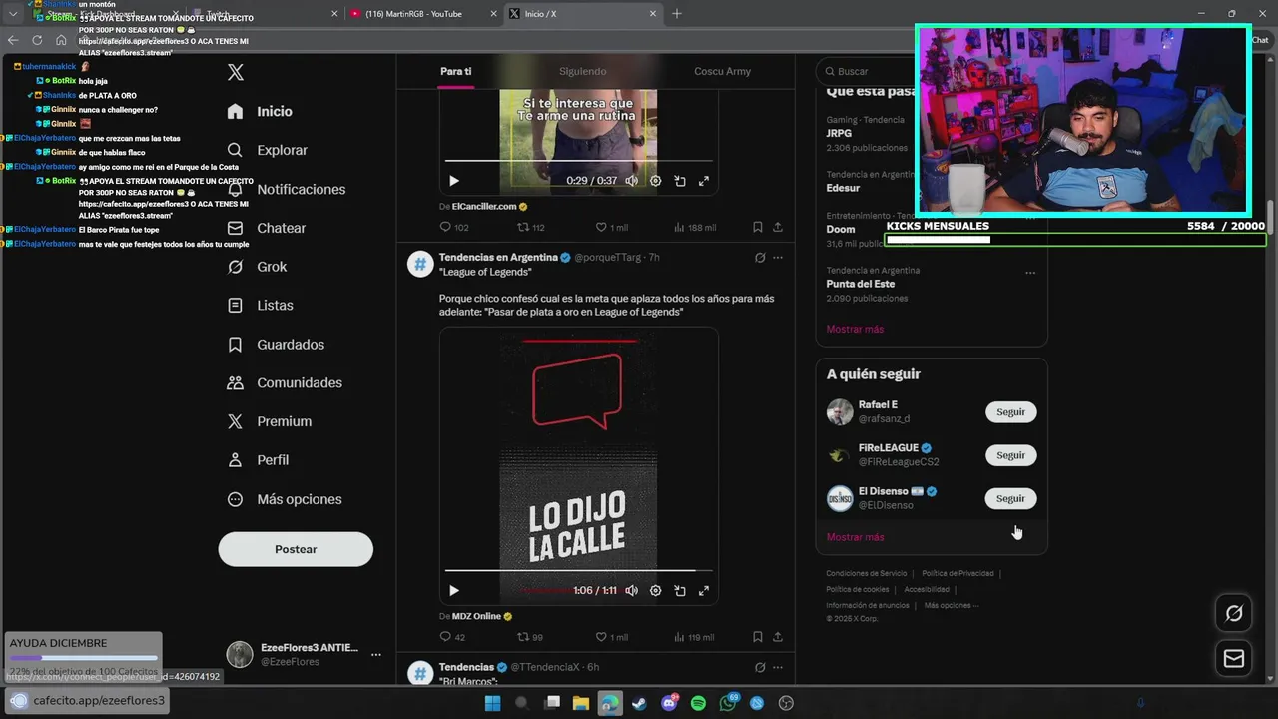Open Steam from the taskbar
The image size is (1278, 719).
tap(639, 703)
